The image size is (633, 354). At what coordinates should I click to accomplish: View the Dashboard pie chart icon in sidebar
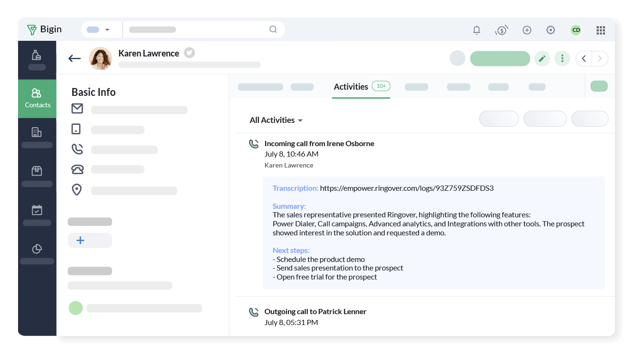coord(37,249)
